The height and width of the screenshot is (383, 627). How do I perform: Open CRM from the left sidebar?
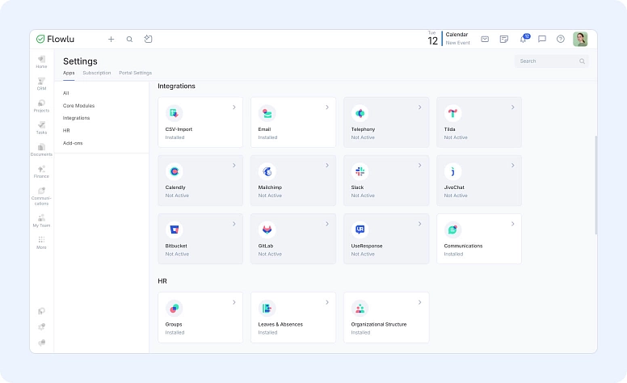click(41, 83)
